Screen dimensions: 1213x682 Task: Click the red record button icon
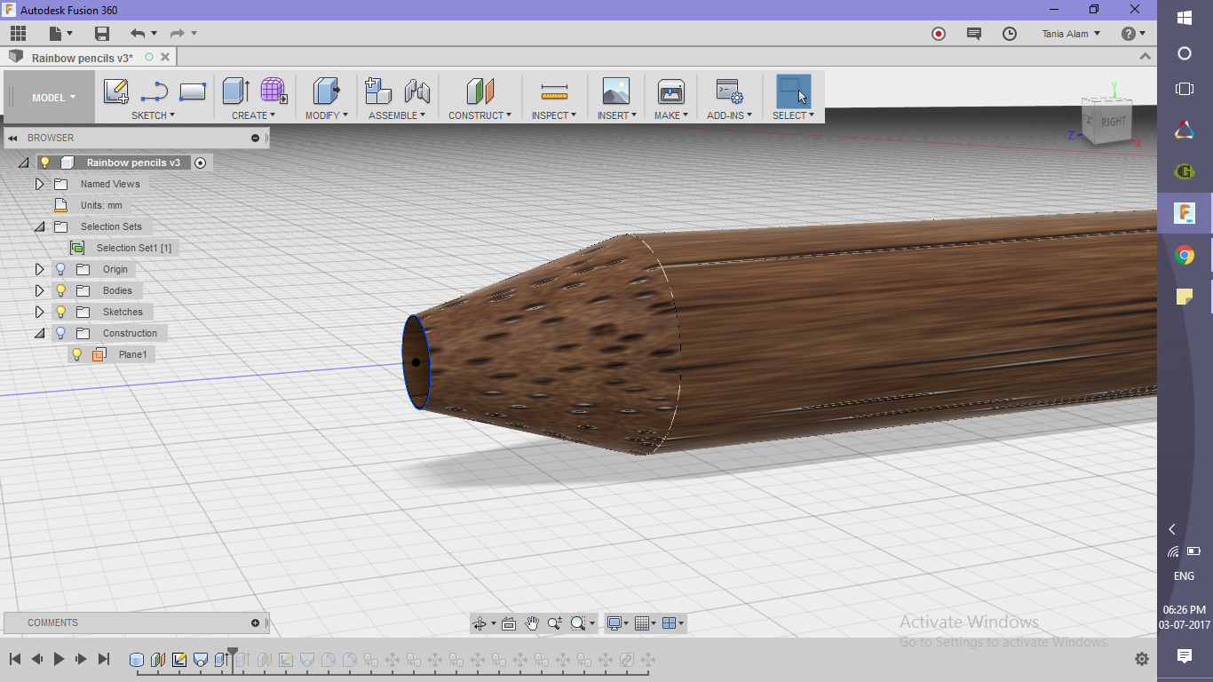pyautogui.click(x=939, y=34)
